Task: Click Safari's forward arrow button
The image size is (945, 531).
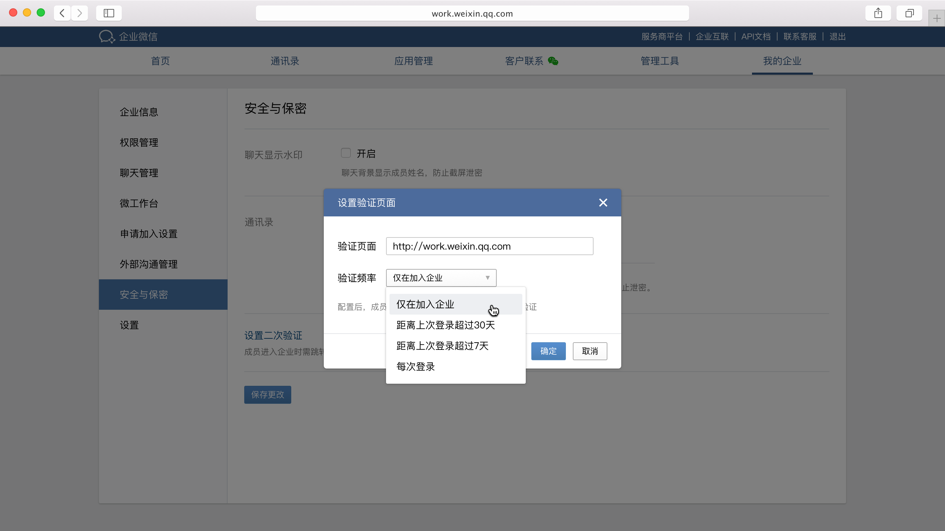Action: click(x=80, y=13)
